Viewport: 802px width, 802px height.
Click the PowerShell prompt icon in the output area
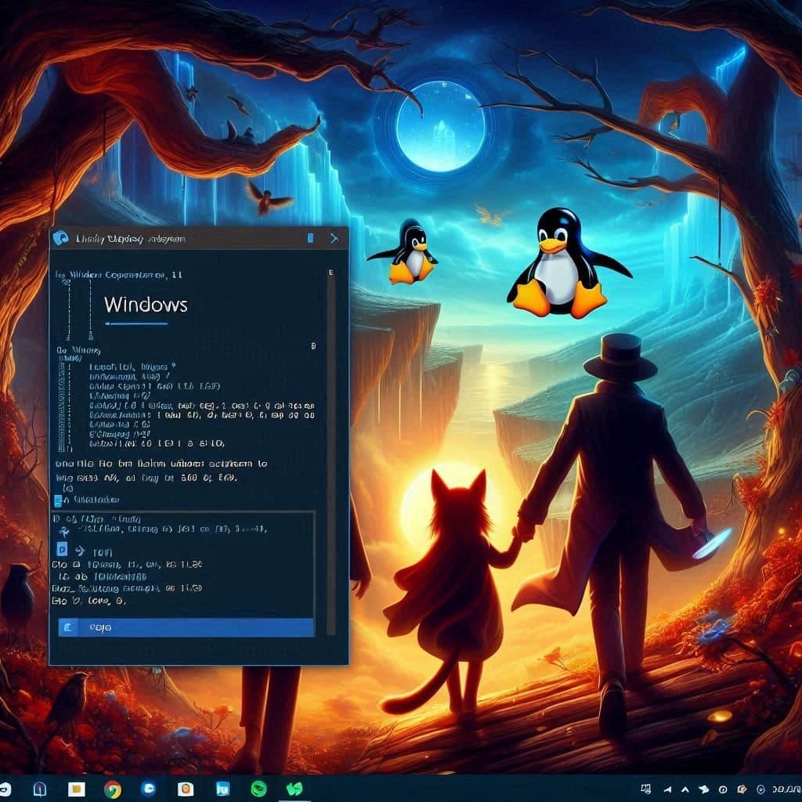(x=63, y=529)
